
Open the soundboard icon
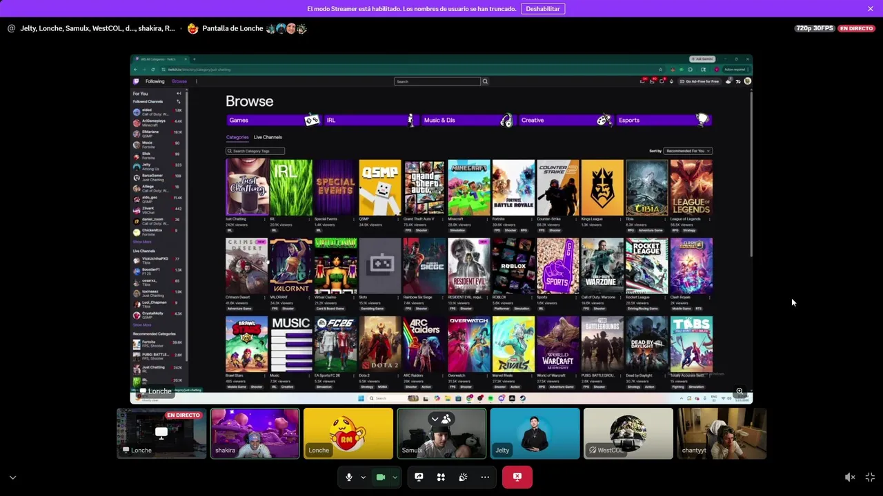coord(463,477)
